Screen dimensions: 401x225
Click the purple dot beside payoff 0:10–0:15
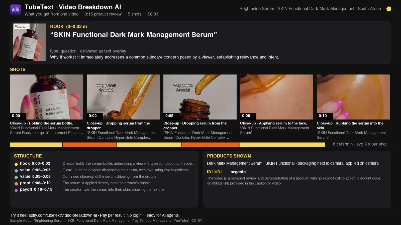click(x=16, y=190)
